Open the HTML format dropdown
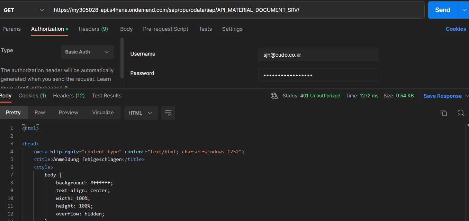The image size is (469, 221). click(141, 113)
